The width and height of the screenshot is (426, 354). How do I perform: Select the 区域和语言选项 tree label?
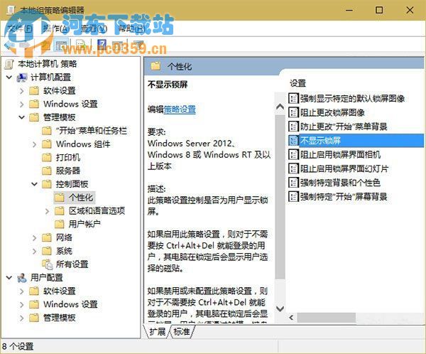pos(97,211)
